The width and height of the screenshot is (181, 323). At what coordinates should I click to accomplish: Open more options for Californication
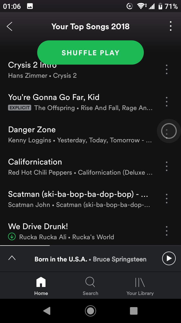click(167, 166)
